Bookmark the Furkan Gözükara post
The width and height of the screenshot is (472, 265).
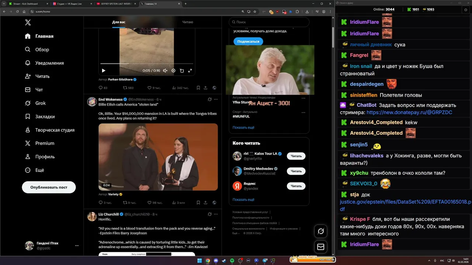pyautogui.click(x=198, y=88)
